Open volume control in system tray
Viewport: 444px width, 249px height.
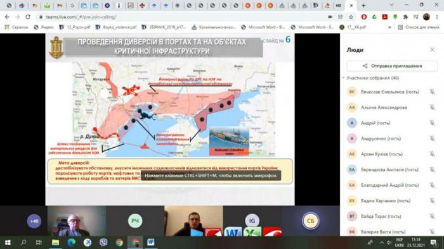(389, 243)
